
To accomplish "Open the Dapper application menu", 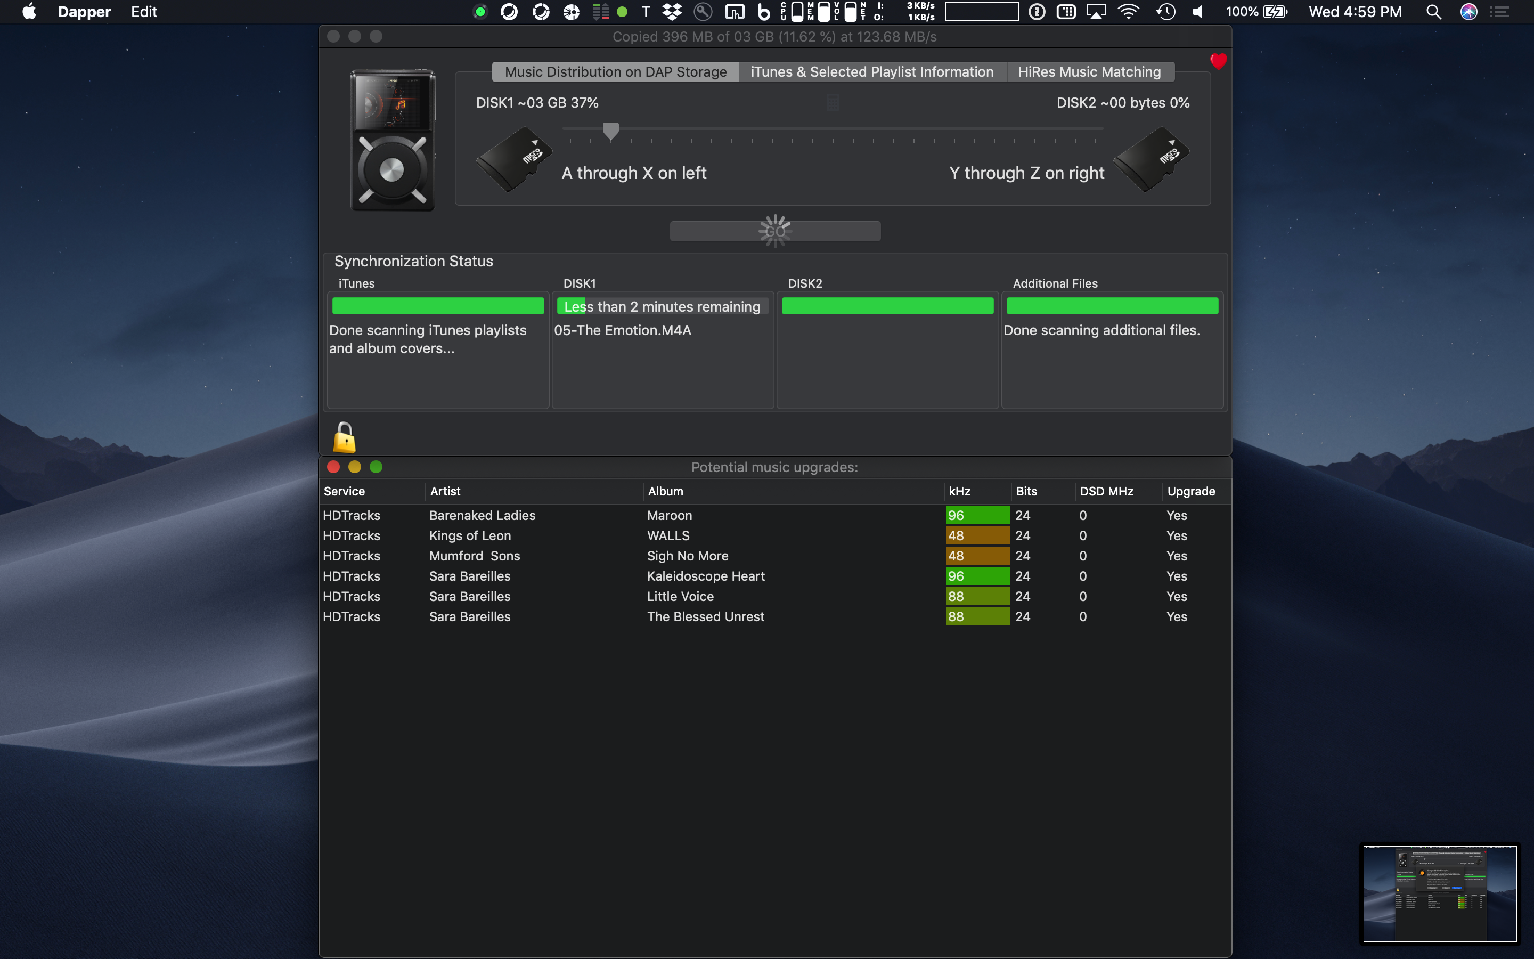I will pyautogui.click(x=84, y=11).
